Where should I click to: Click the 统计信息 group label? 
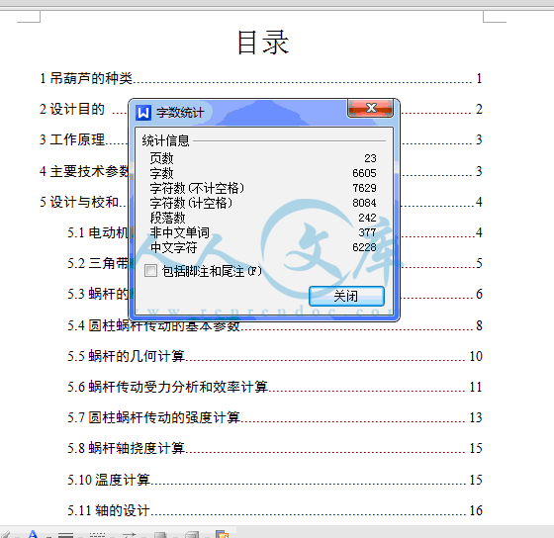[x=166, y=140]
